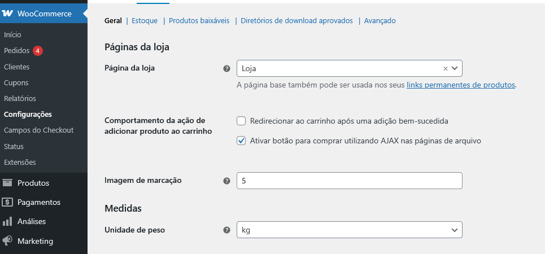
Task: Expand the Página da loja dropdown arrow
Action: click(455, 68)
